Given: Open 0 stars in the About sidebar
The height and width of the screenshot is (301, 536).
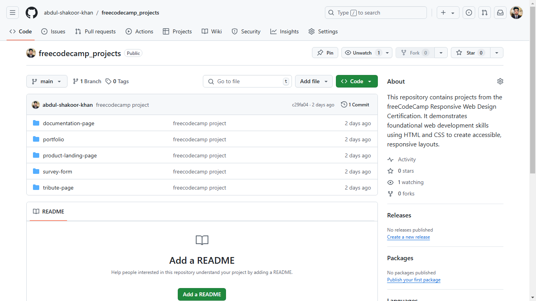Looking at the screenshot, I should (401, 171).
